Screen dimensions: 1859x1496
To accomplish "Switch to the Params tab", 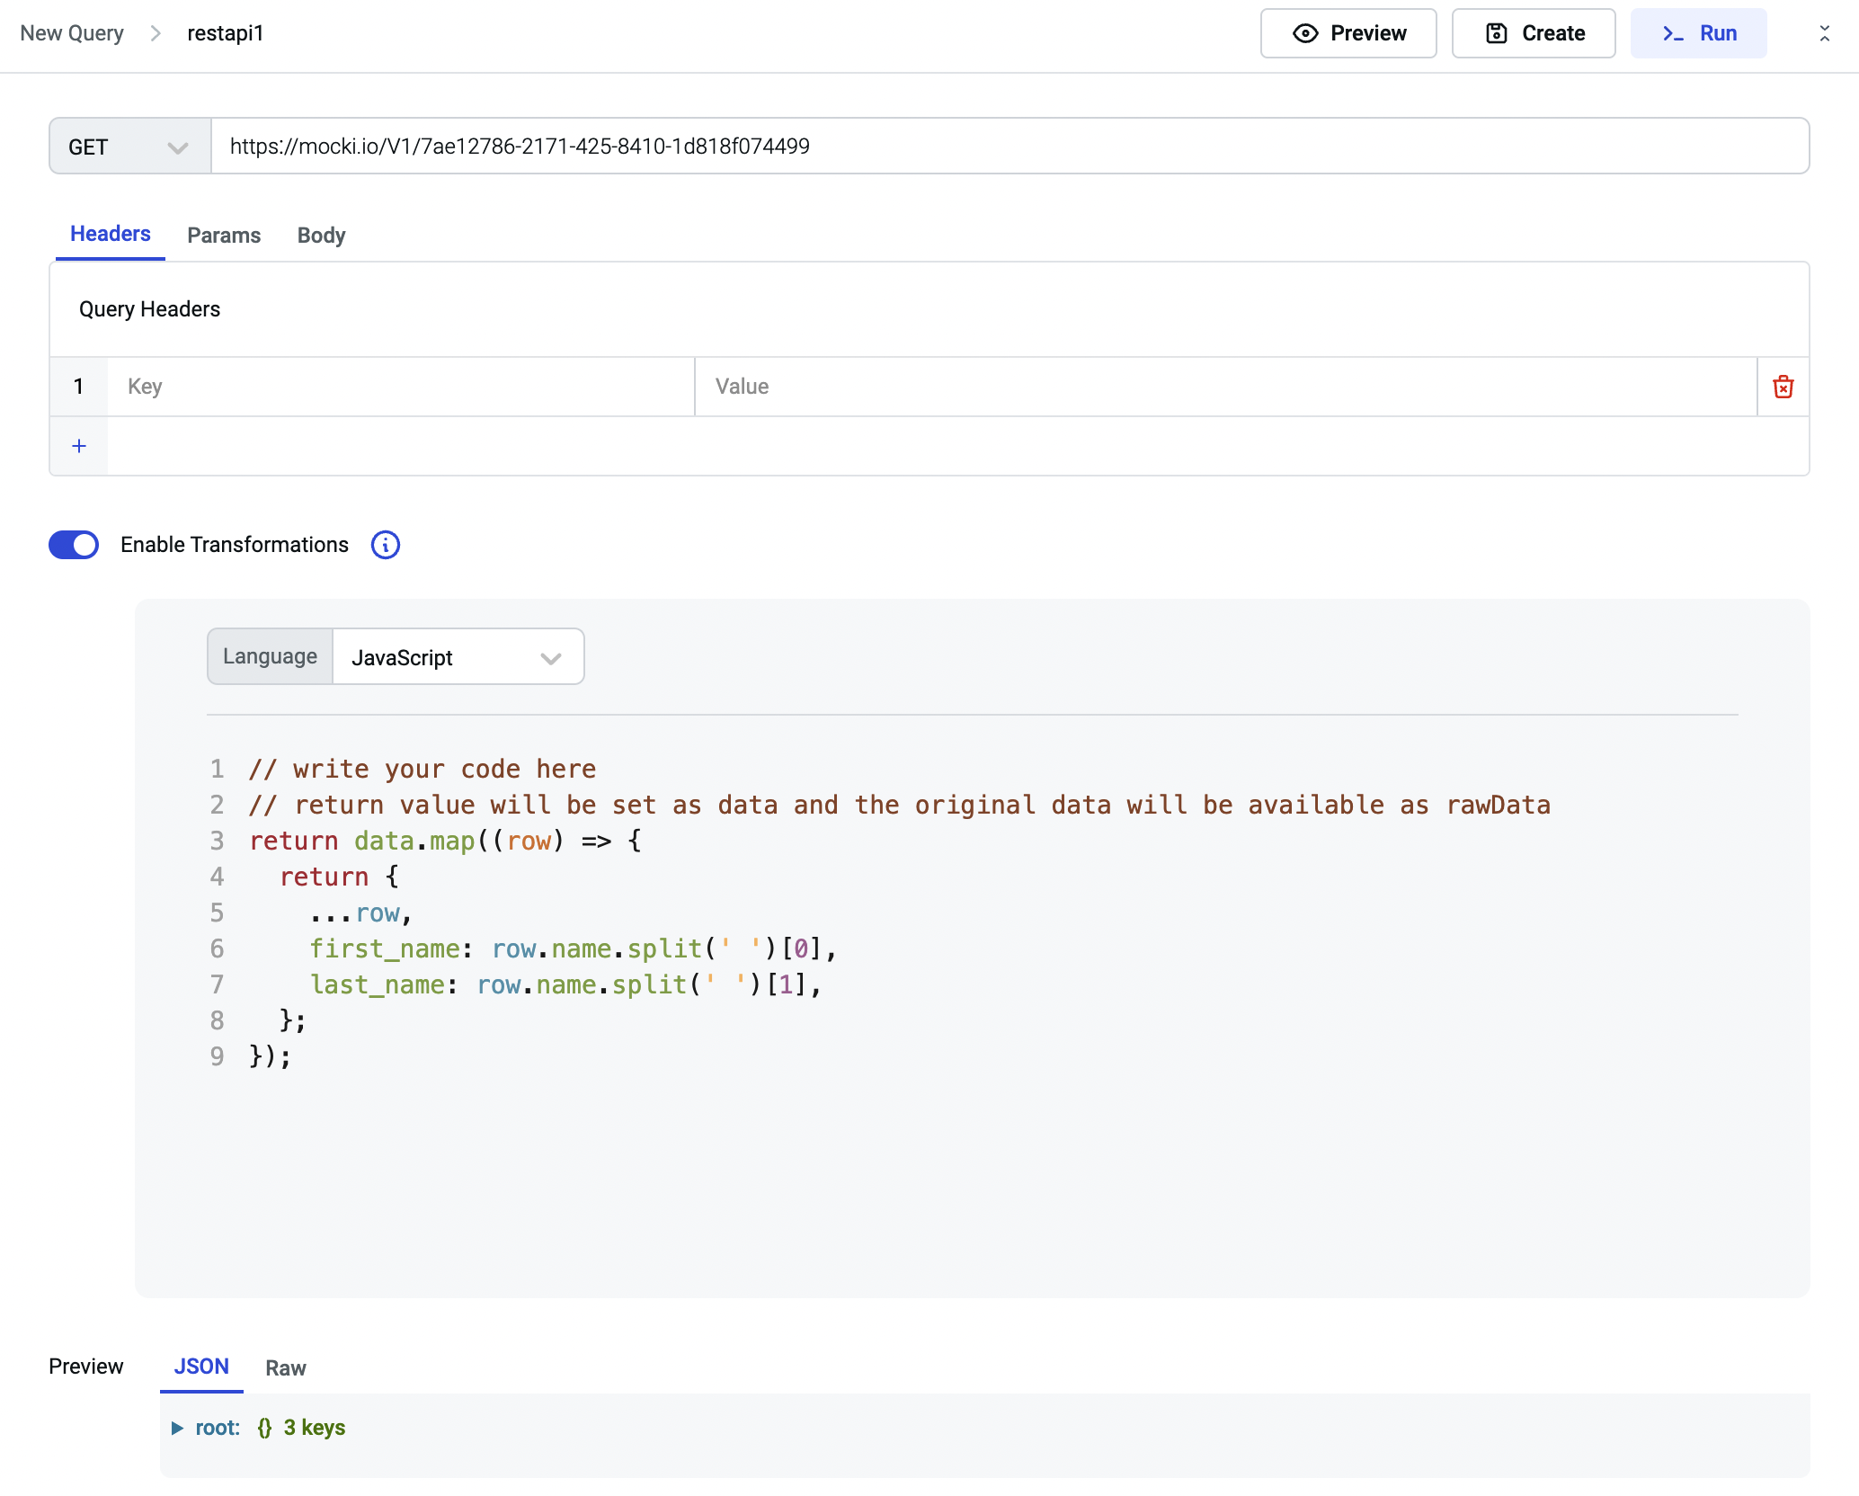I will coord(224,236).
